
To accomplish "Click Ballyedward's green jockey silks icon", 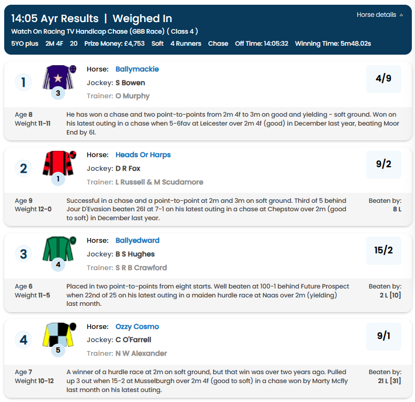I will point(58,248).
